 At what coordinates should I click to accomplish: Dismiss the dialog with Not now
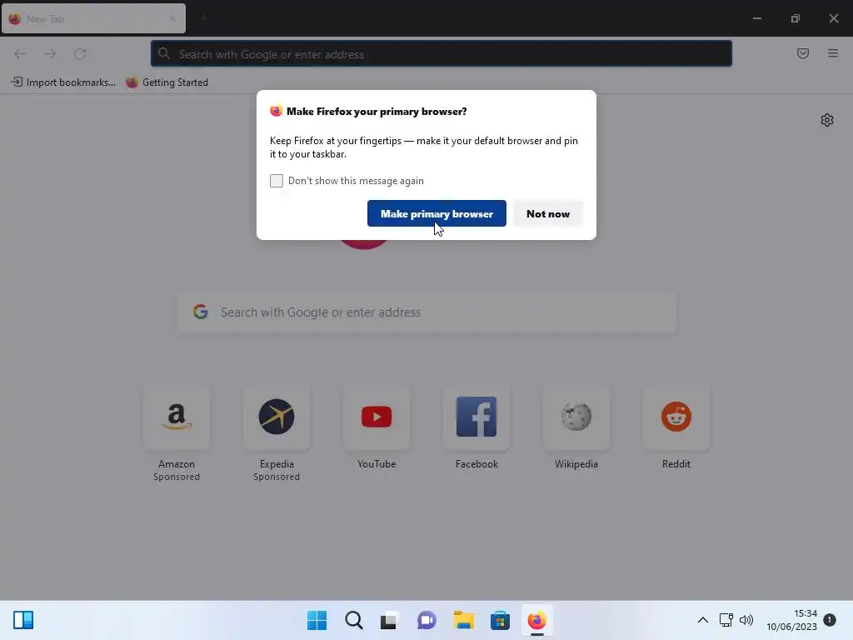click(x=548, y=214)
